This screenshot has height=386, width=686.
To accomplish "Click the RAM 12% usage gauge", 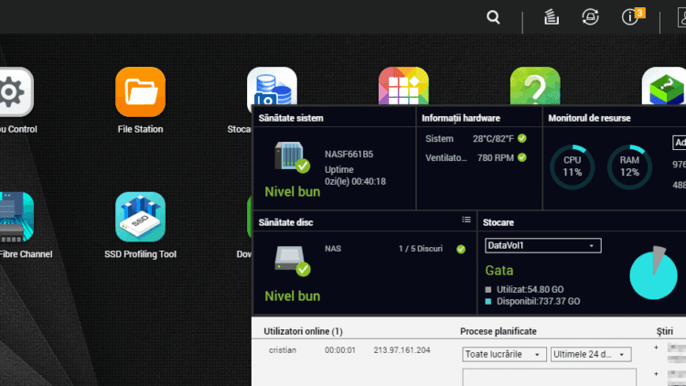I will [x=629, y=166].
